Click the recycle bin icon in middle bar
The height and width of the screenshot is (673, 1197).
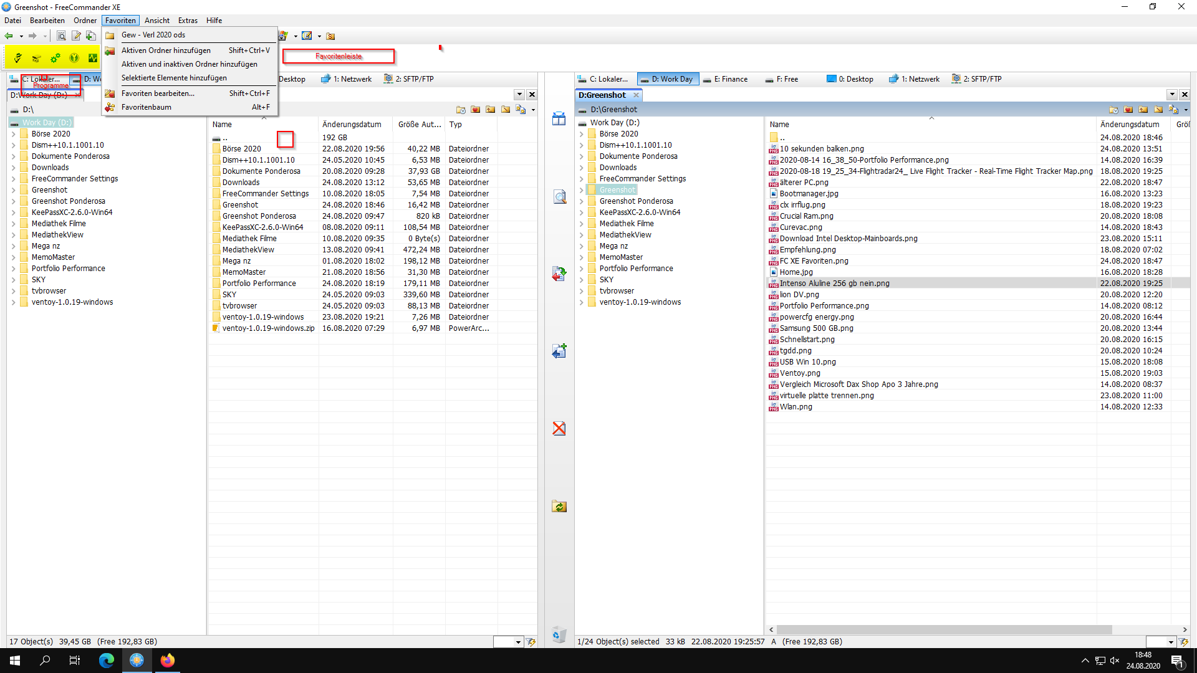click(559, 634)
